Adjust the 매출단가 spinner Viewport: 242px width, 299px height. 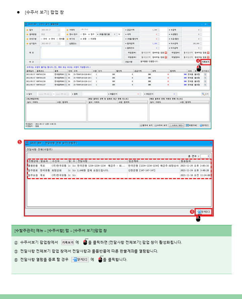pos(140,94)
